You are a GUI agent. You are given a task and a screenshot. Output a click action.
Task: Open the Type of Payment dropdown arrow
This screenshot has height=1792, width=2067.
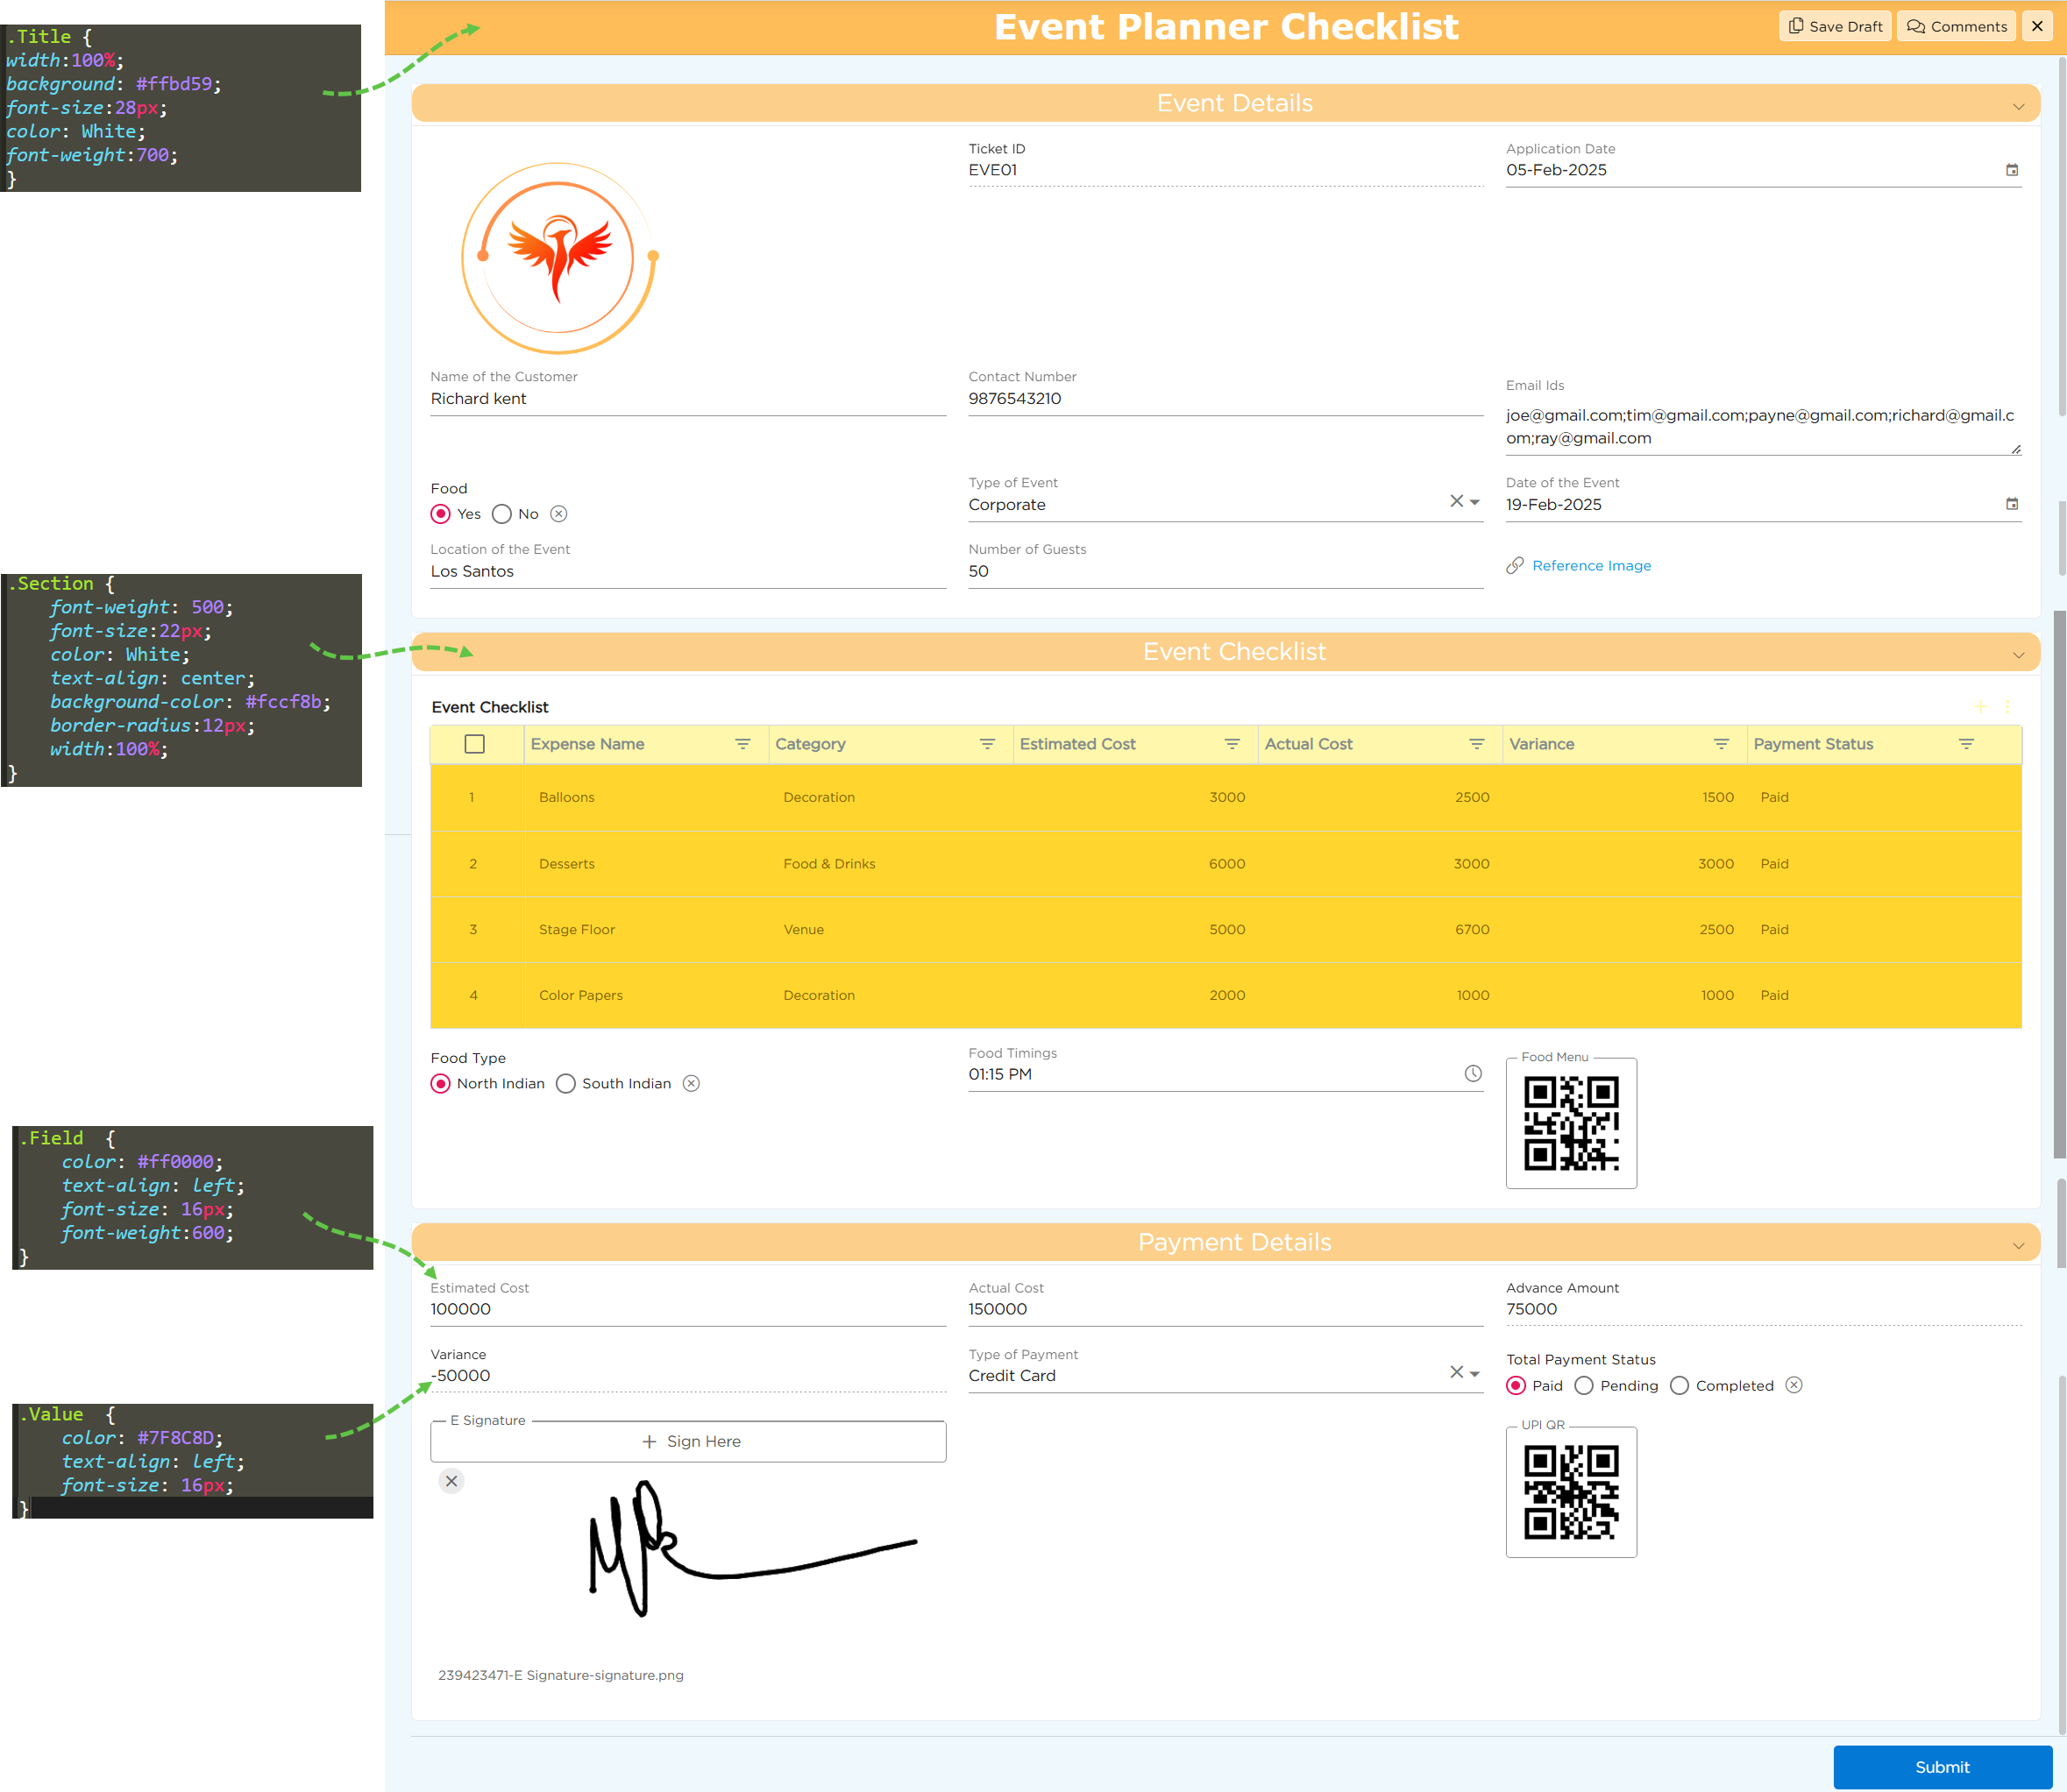coord(1474,1373)
